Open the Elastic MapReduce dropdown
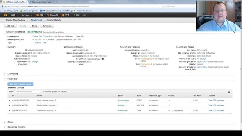This screenshot has width=242, height=136. click(x=17, y=20)
